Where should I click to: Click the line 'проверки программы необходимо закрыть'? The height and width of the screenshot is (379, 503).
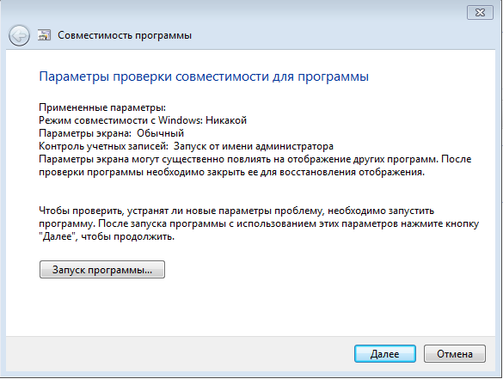pos(231,172)
